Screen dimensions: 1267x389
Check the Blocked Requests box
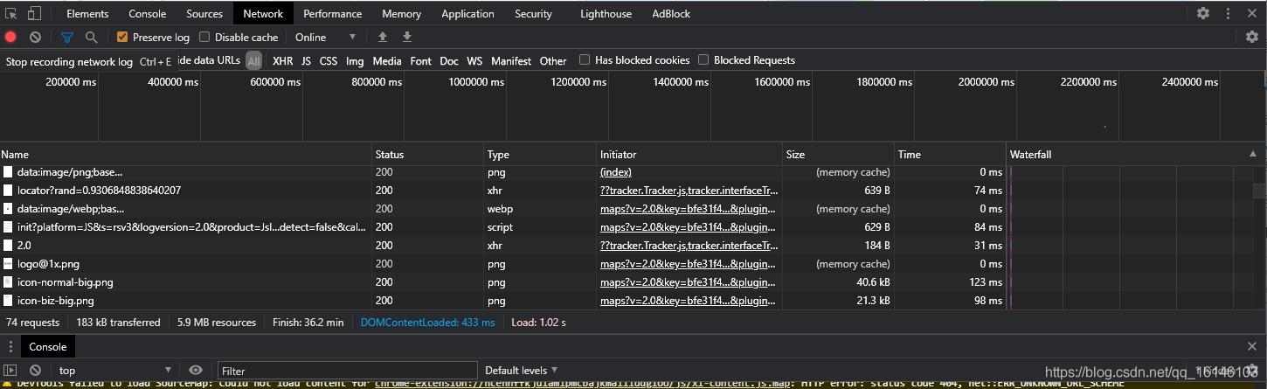(703, 60)
